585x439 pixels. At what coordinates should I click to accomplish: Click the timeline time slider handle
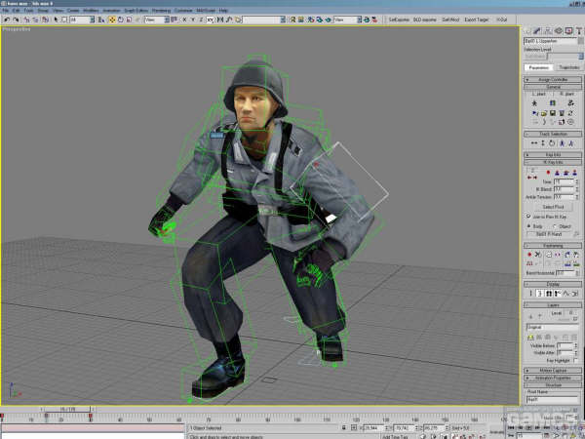click(67, 409)
